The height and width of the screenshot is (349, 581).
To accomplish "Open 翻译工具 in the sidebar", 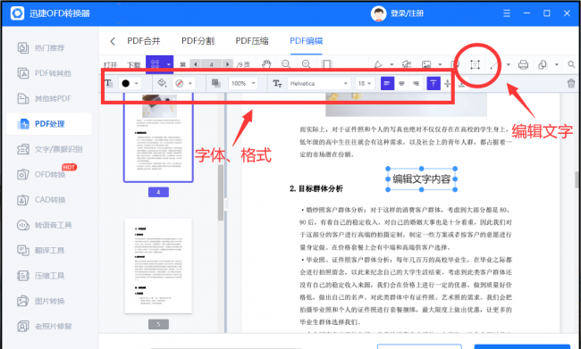I will tap(49, 250).
